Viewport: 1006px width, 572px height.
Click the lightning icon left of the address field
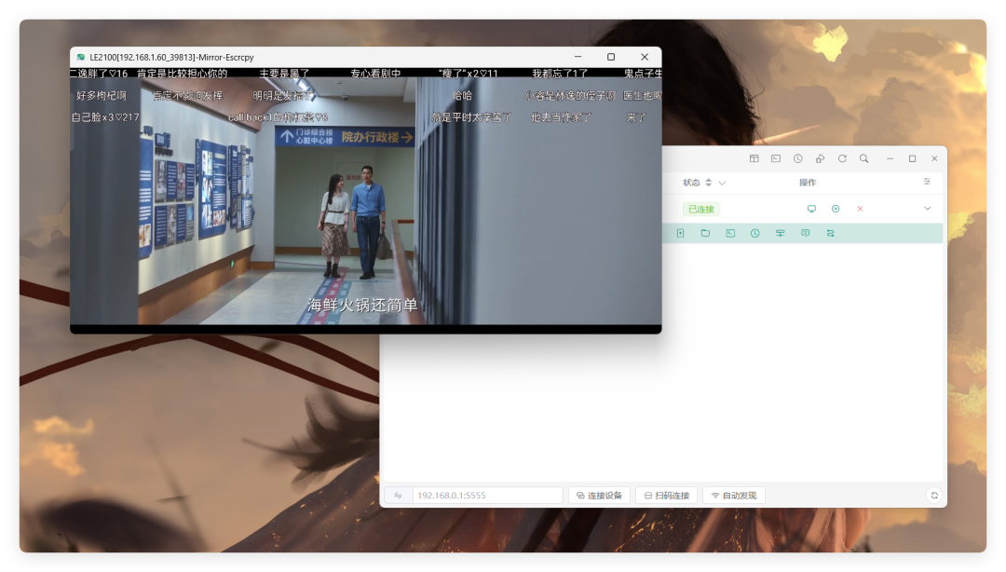pyautogui.click(x=398, y=495)
